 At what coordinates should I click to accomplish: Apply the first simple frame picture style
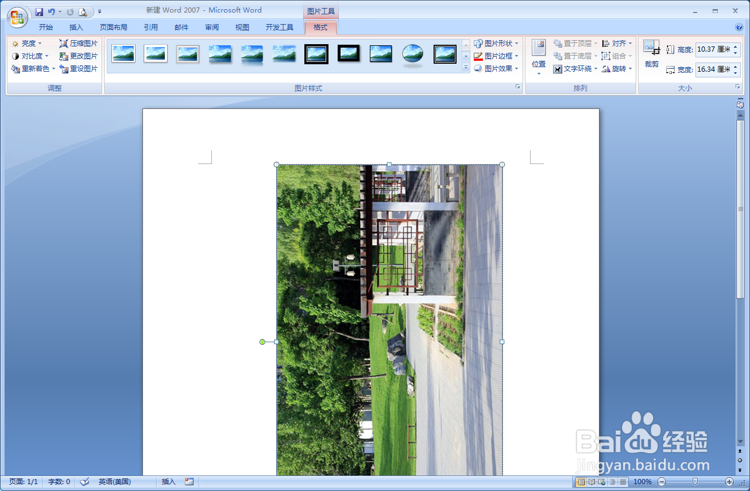point(123,54)
